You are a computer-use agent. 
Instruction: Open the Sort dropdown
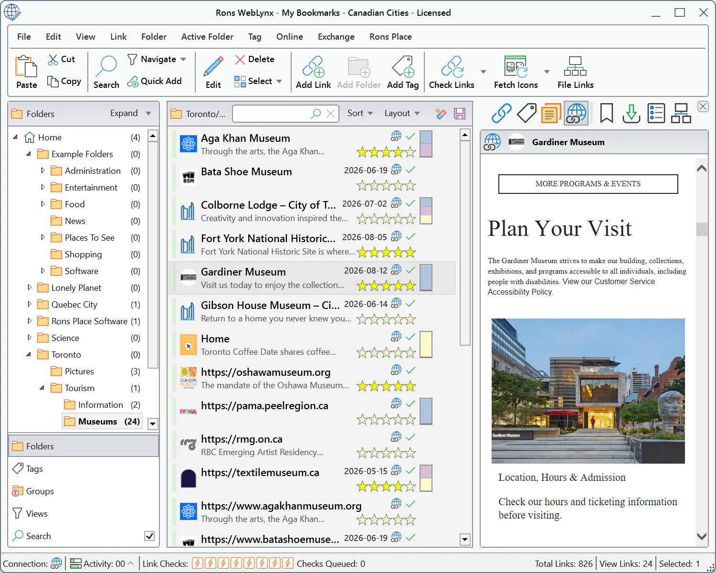[360, 113]
